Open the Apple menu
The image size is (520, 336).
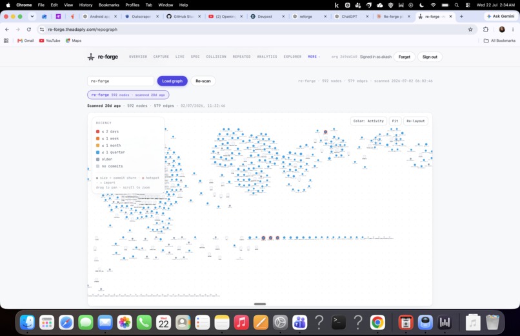[8, 5]
